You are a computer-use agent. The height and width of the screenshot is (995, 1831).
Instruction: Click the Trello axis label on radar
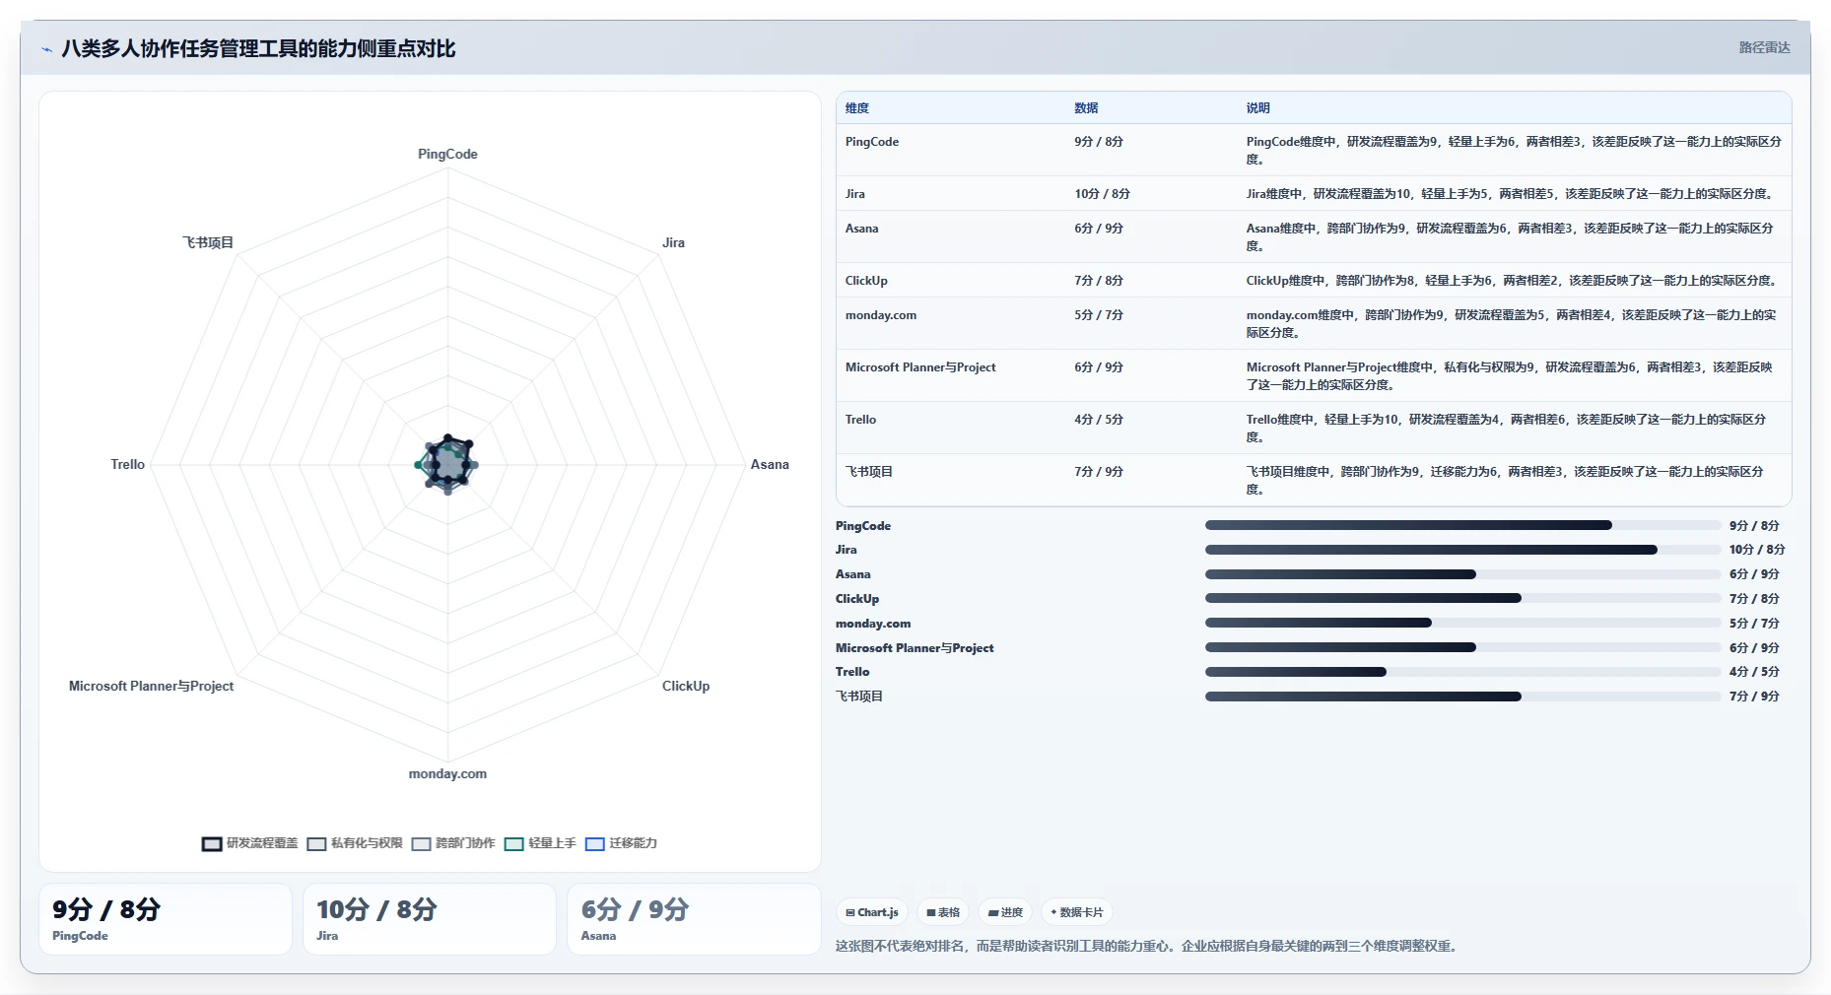click(128, 465)
